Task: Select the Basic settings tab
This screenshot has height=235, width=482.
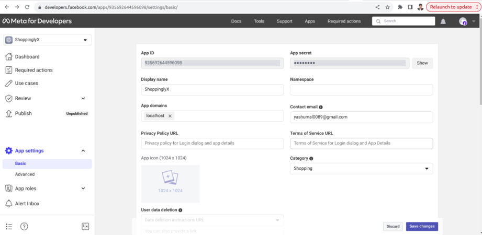Action: (x=47, y=164)
